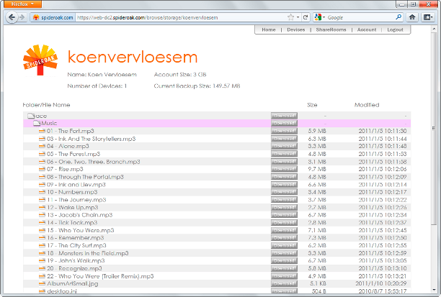The width and height of the screenshot is (441, 297).
Task: Click the 2011/1/10 10:20:29 modified date
Action: [380, 283]
